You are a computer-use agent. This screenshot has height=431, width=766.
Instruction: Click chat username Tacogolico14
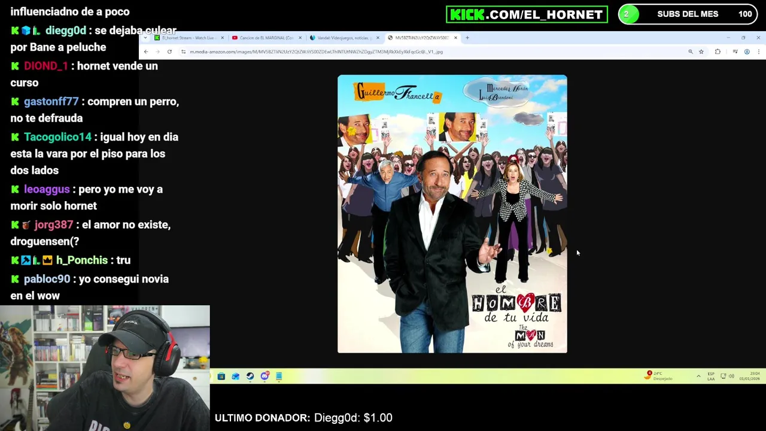click(x=57, y=136)
